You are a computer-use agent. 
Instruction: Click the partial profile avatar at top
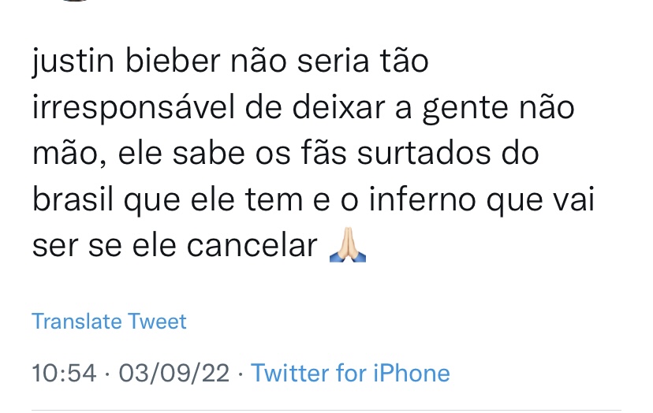pos(75,2)
